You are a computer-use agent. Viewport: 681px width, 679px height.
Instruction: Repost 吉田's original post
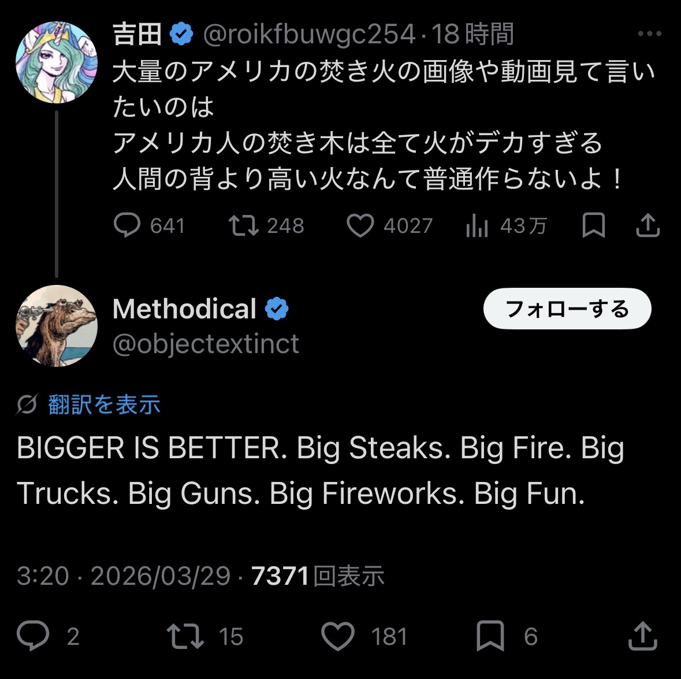point(243,225)
